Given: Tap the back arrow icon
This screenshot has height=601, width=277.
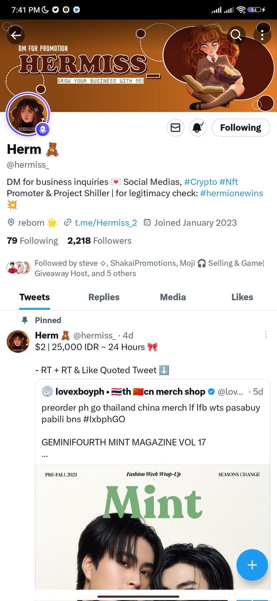Looking at the screenshot, I should pos(16,35).
